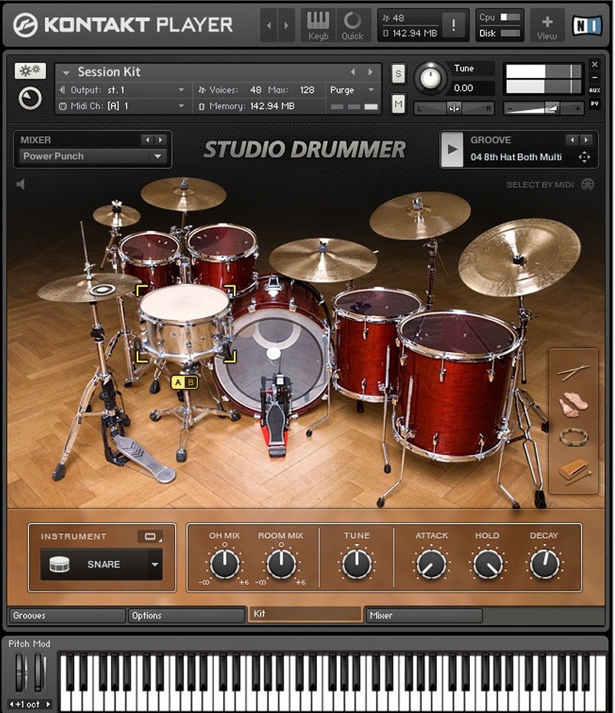This screenshot has height=713, width=615.
Task: Click the china cymbal on right
Action: 520,258
